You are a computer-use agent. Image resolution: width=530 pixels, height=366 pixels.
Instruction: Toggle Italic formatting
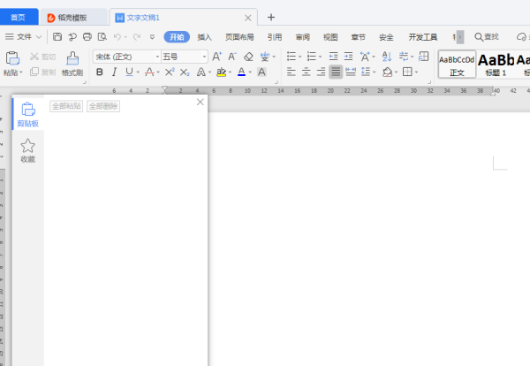tap(114, 72)
